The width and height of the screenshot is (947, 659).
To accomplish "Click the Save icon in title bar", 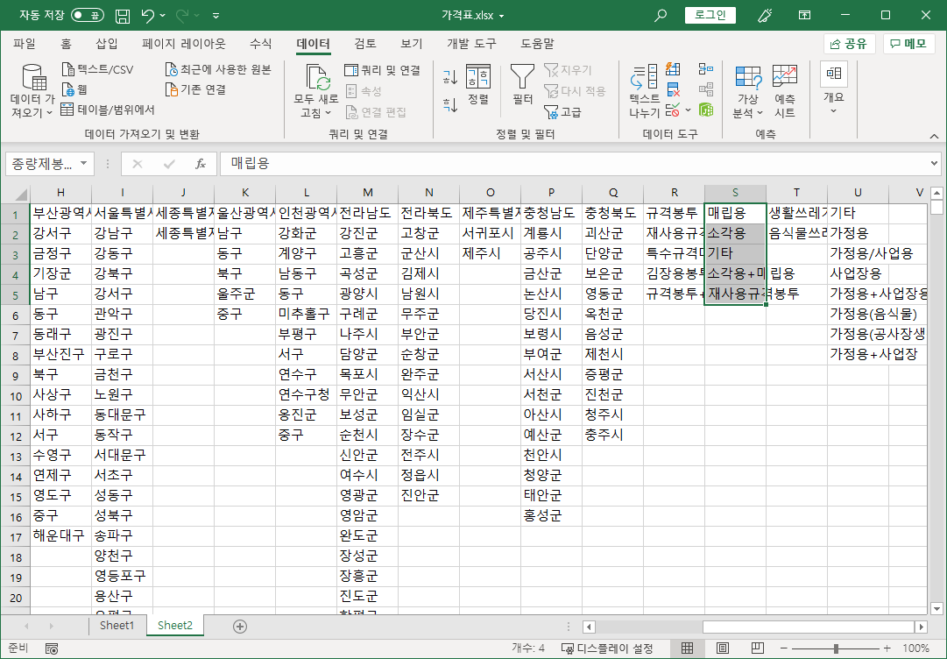I will coord(123,16).
